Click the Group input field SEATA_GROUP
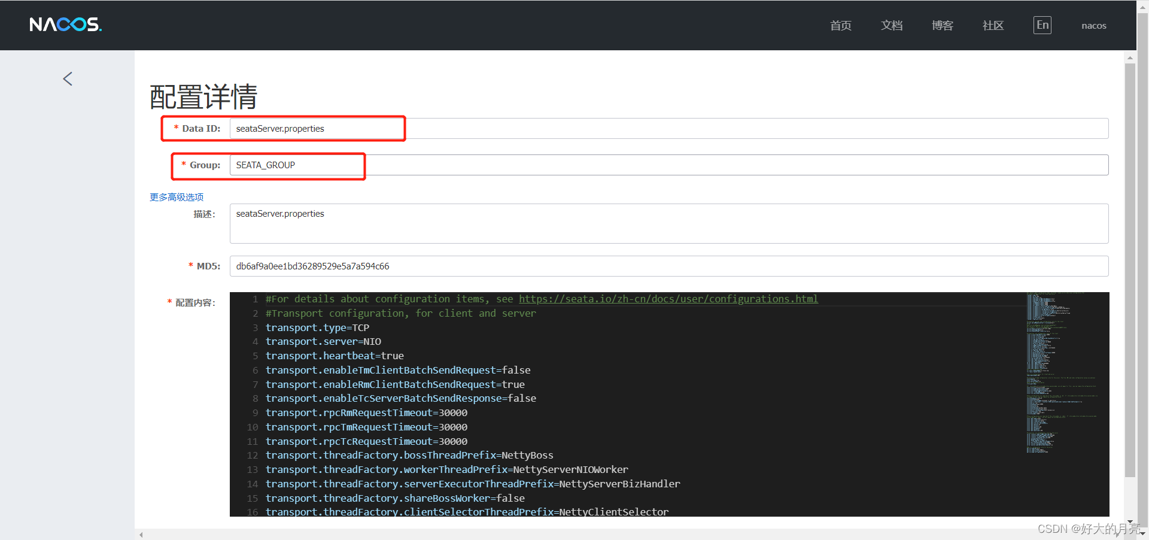This screenshot has width=1149, height=540. coord(669,165)
